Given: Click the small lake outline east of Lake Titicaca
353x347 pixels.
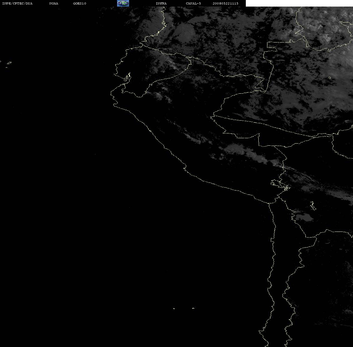Looking at the screenshot, I should click(313, 206).
